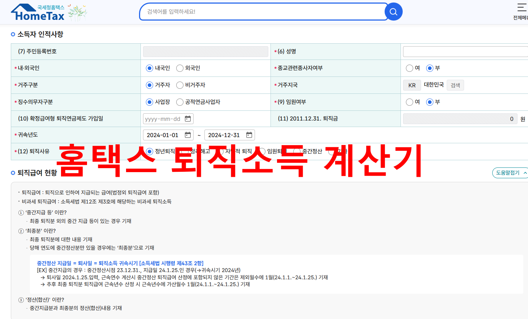Click 검색 button for 거주지국
The image size is (528, 319).
coord(455,85)
